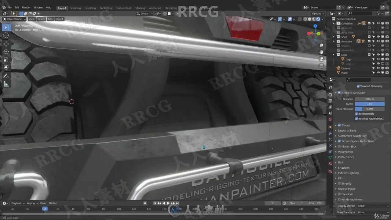Viewport: 391px width, 220px height.
Task: Switch to the Modeling workspace tab
Action: (76, 8)
